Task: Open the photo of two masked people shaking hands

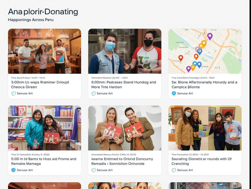Action: (124, 51)
